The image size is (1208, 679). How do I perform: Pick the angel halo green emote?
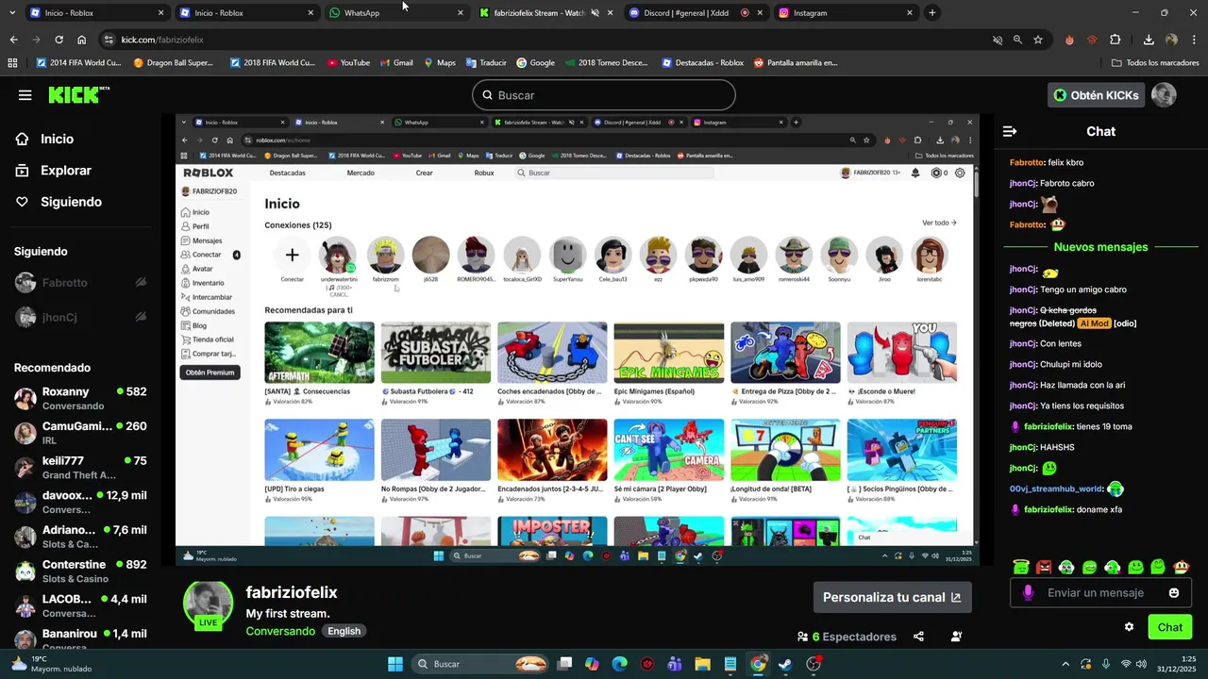(1021, 567)
